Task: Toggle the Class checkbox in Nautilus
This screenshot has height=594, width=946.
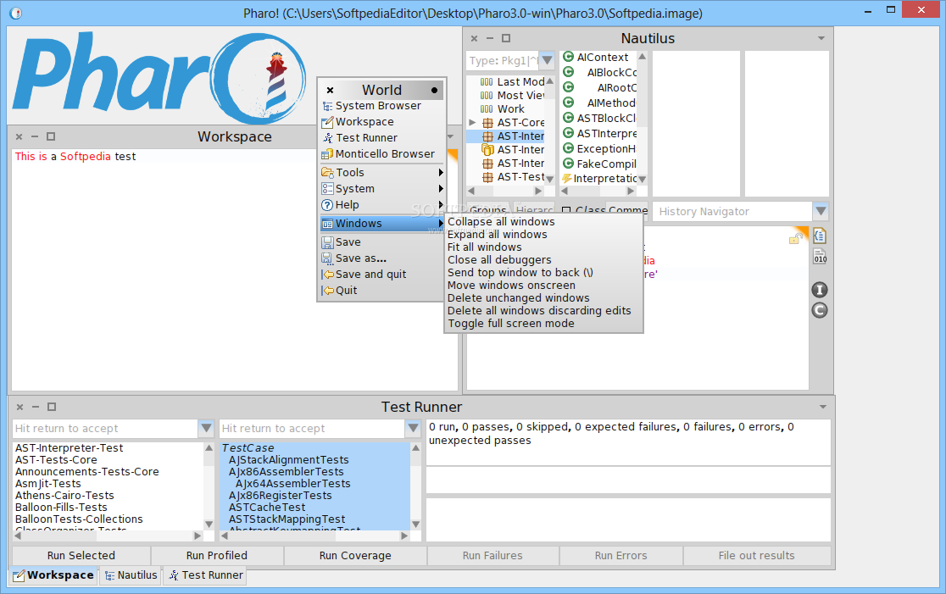Action: (566, 210)
